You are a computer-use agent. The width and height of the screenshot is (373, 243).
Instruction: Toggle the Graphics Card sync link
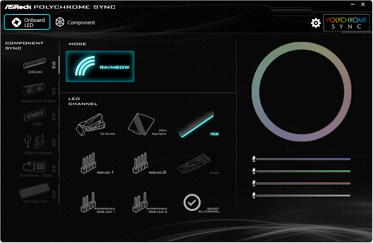(54, 91)
